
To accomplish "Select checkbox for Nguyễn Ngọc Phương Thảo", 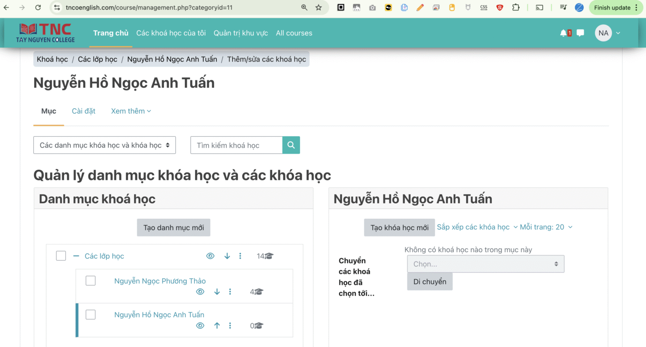I will click(90, 281).
